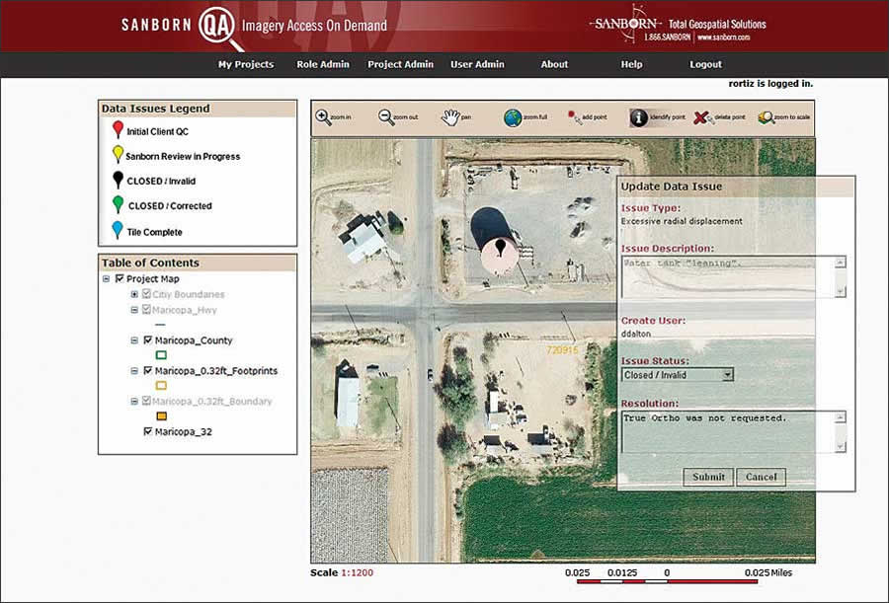Click the red Initial Client QC pin

click(x=118, y=130)
